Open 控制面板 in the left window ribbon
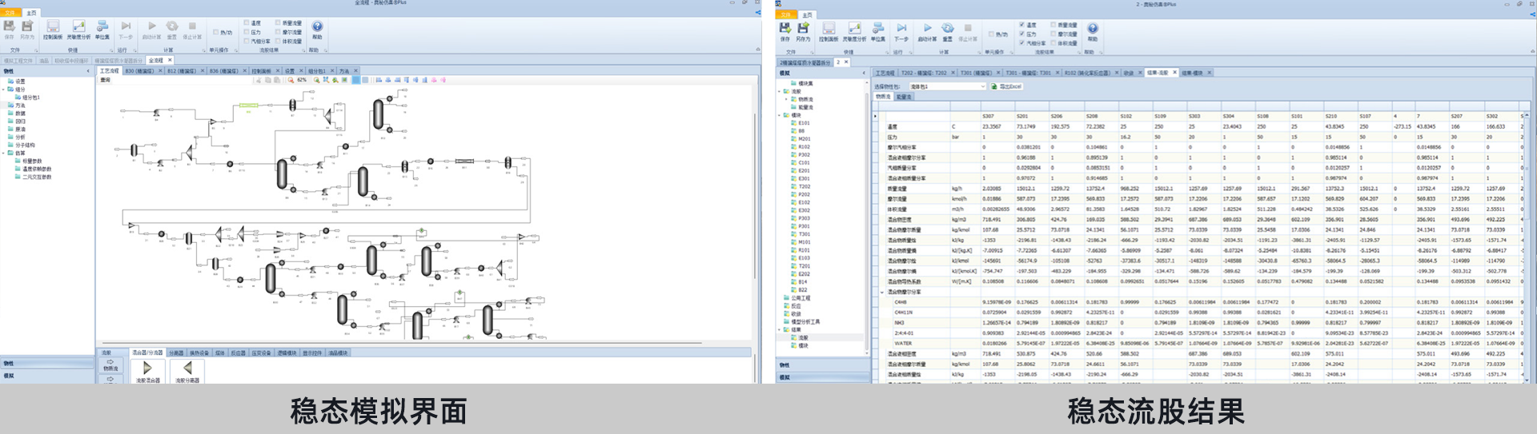The height and width of the screenshot is (434, 1537). pyautogui.click(x=53, y=28)
